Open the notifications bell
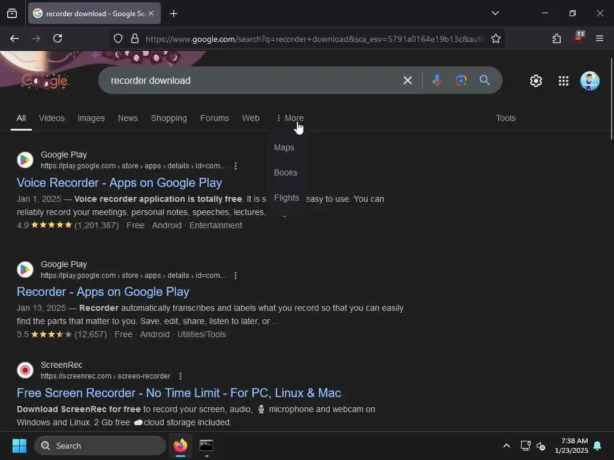 pyautogui.click(x=598, y=446)
